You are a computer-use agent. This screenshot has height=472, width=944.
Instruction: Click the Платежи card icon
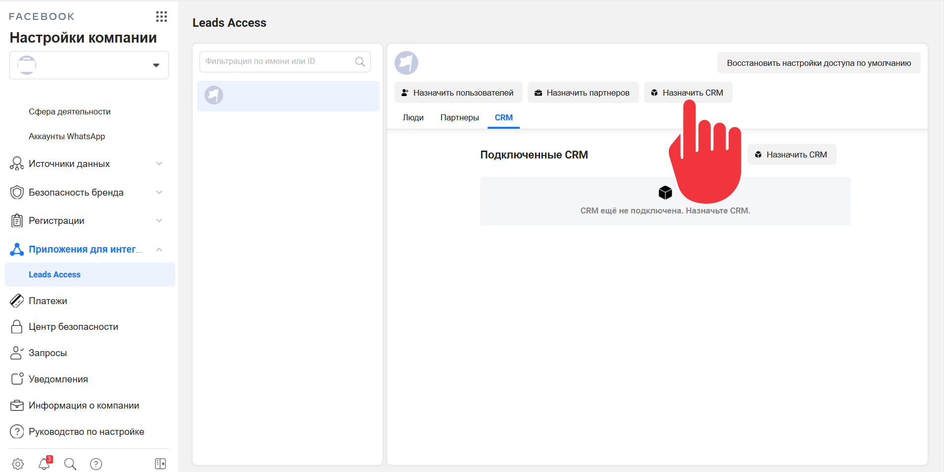click(17, 301)
